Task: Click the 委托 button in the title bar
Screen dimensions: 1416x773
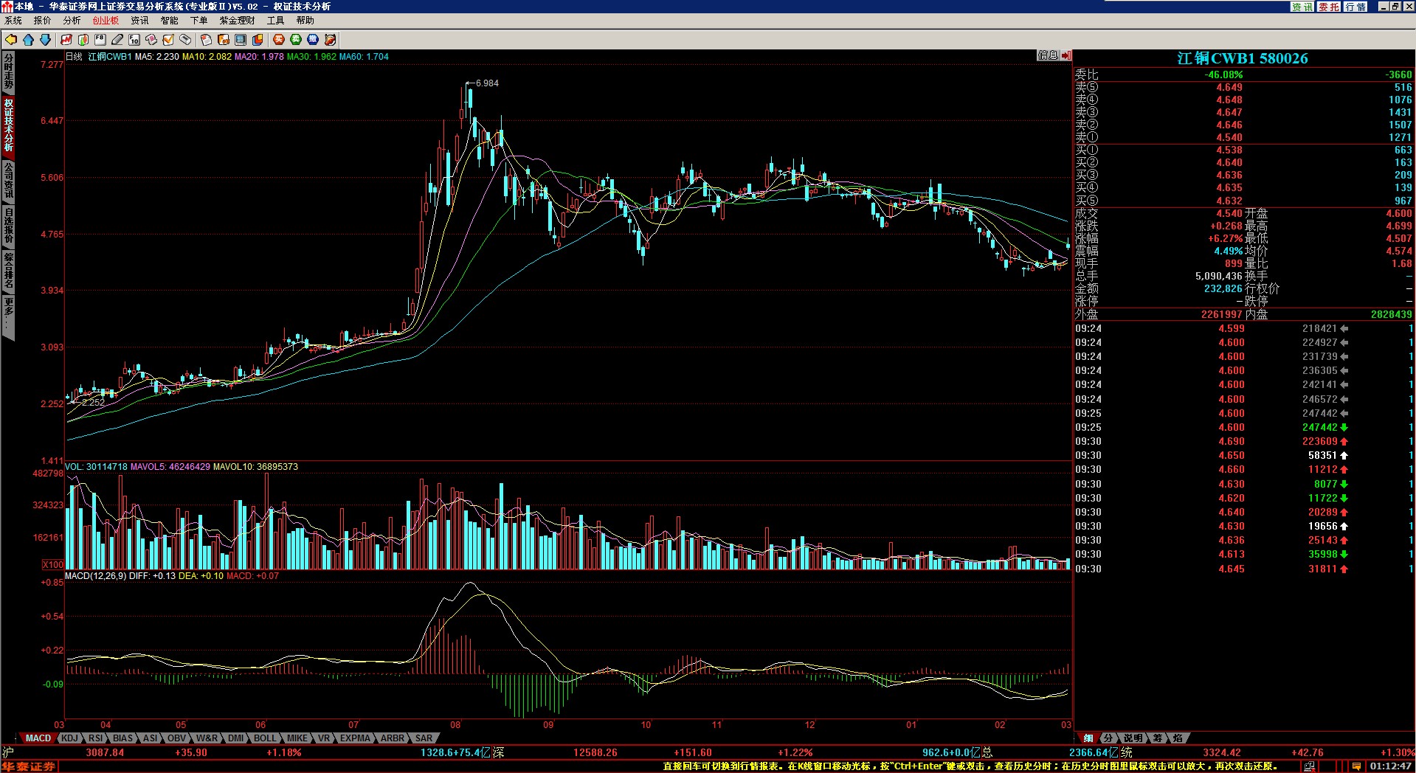Action: click(1329, 7)
